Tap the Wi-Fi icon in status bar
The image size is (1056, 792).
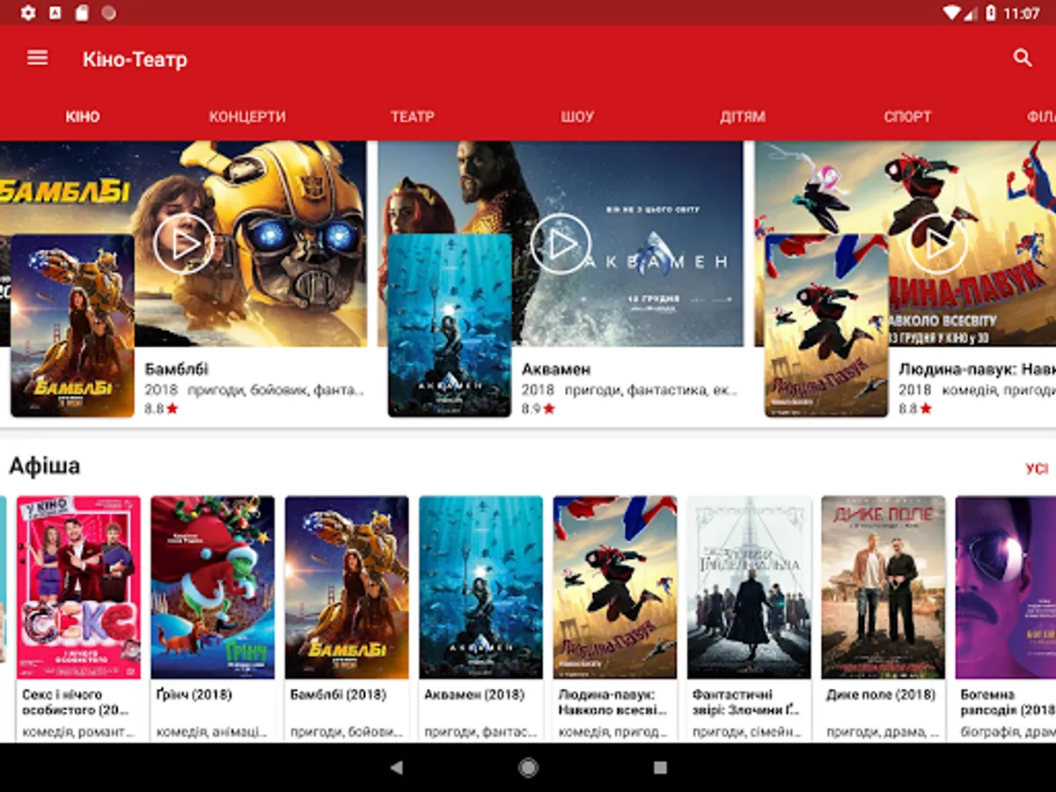951,12
